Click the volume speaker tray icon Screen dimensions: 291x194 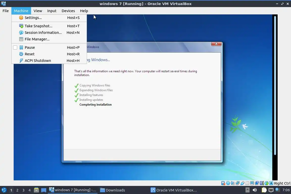click(x=255, y=190)
